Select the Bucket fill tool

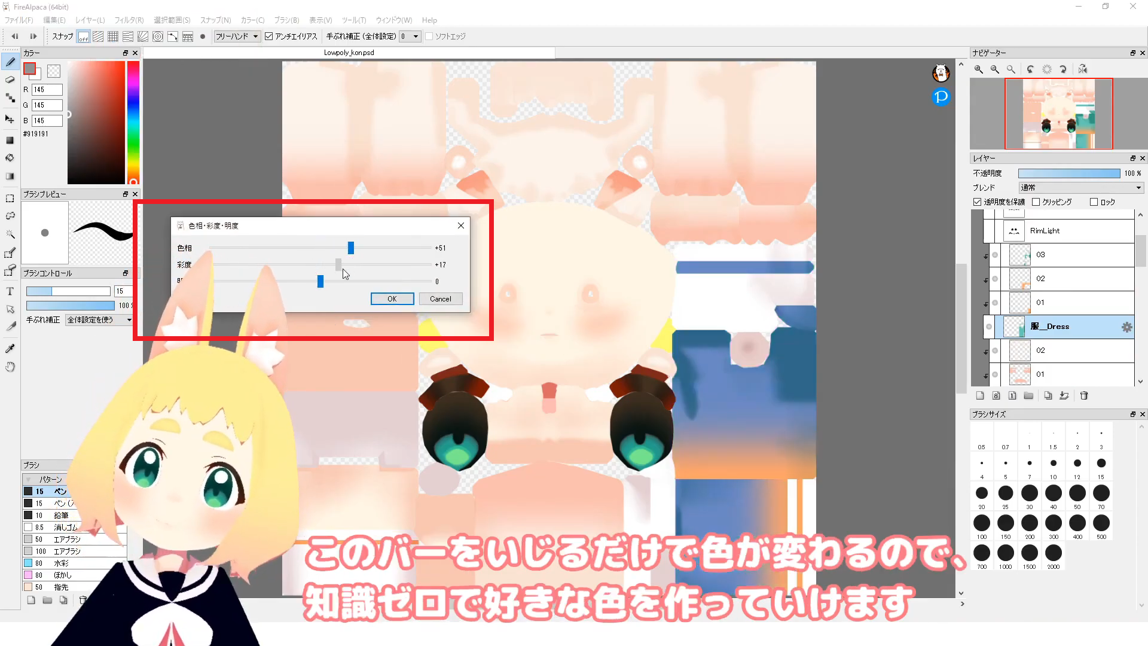click(x=10, y=158)
